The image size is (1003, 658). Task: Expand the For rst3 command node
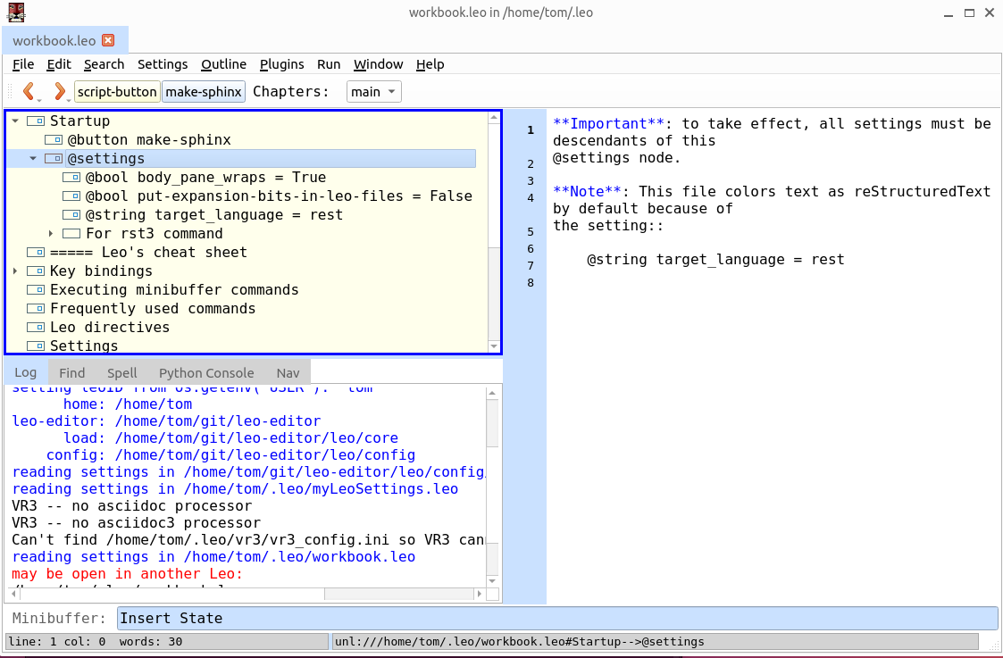(51, 233)
